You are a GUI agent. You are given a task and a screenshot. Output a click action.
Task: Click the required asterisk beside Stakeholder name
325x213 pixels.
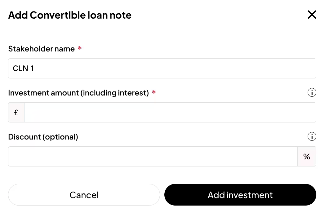coord(80,48)
